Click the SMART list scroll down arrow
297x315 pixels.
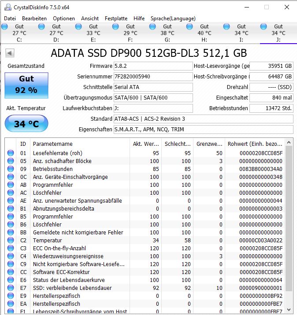point(289,309)
